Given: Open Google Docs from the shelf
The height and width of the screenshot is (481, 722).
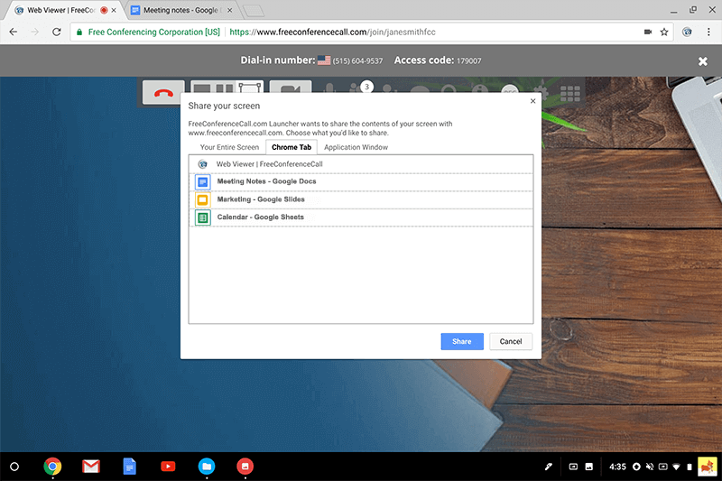Looking at the screenshot, I should [x=129, y=467].
